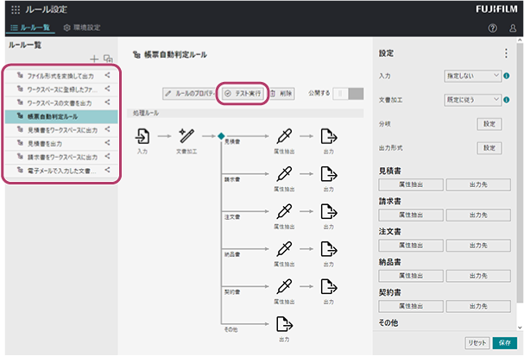Click 出力先 button under 見積書 settings
The height and width of the screenshot is (356, 524).
[478, 184]
